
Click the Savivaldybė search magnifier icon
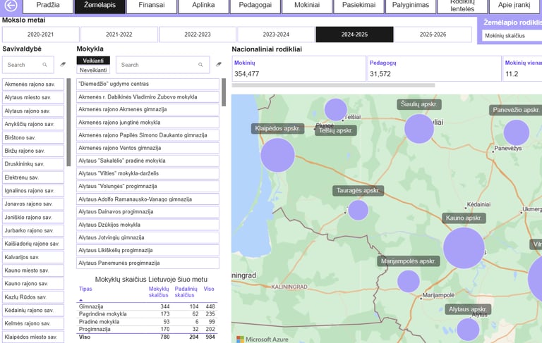[x=45, y=65]
